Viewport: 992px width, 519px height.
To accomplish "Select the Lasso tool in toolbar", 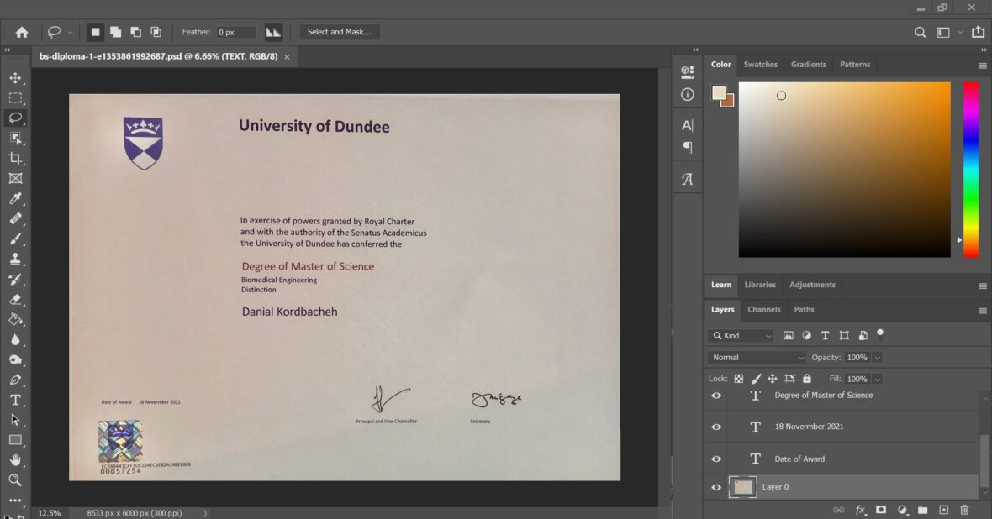I will 15,118.
